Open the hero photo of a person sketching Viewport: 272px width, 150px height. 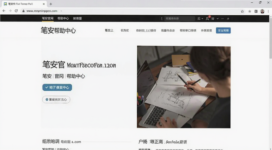[184, 87]
